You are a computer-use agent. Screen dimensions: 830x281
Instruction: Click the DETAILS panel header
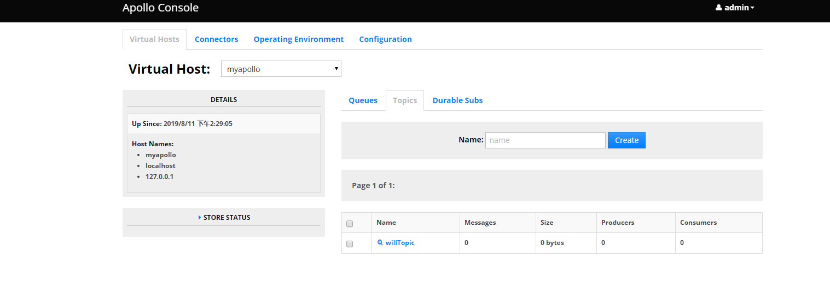224,100
